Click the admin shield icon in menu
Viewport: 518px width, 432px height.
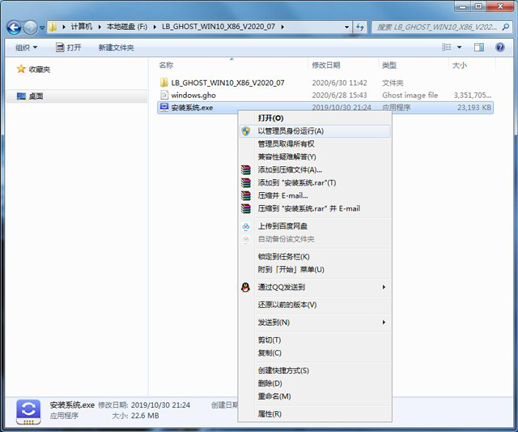pos(246,131)
